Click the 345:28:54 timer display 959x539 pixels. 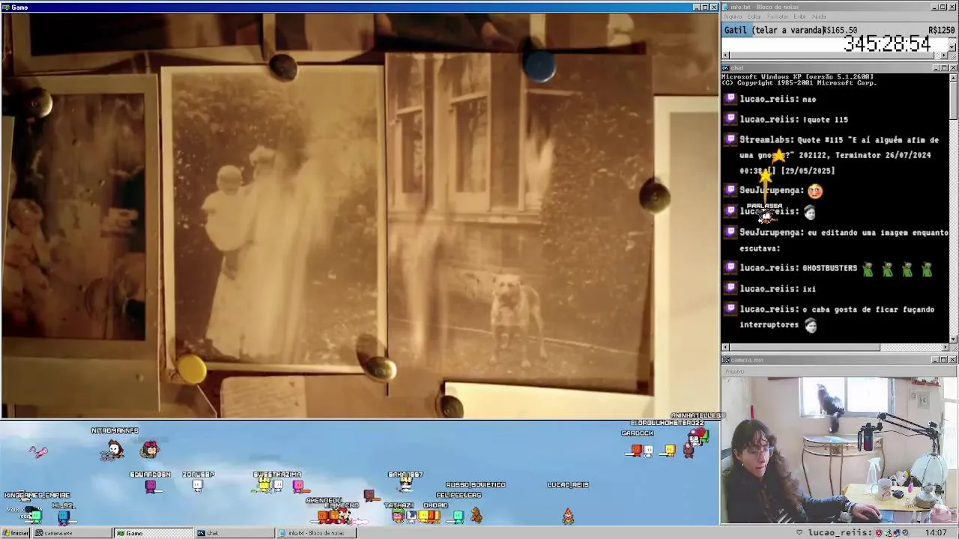(x=887, y=44)
